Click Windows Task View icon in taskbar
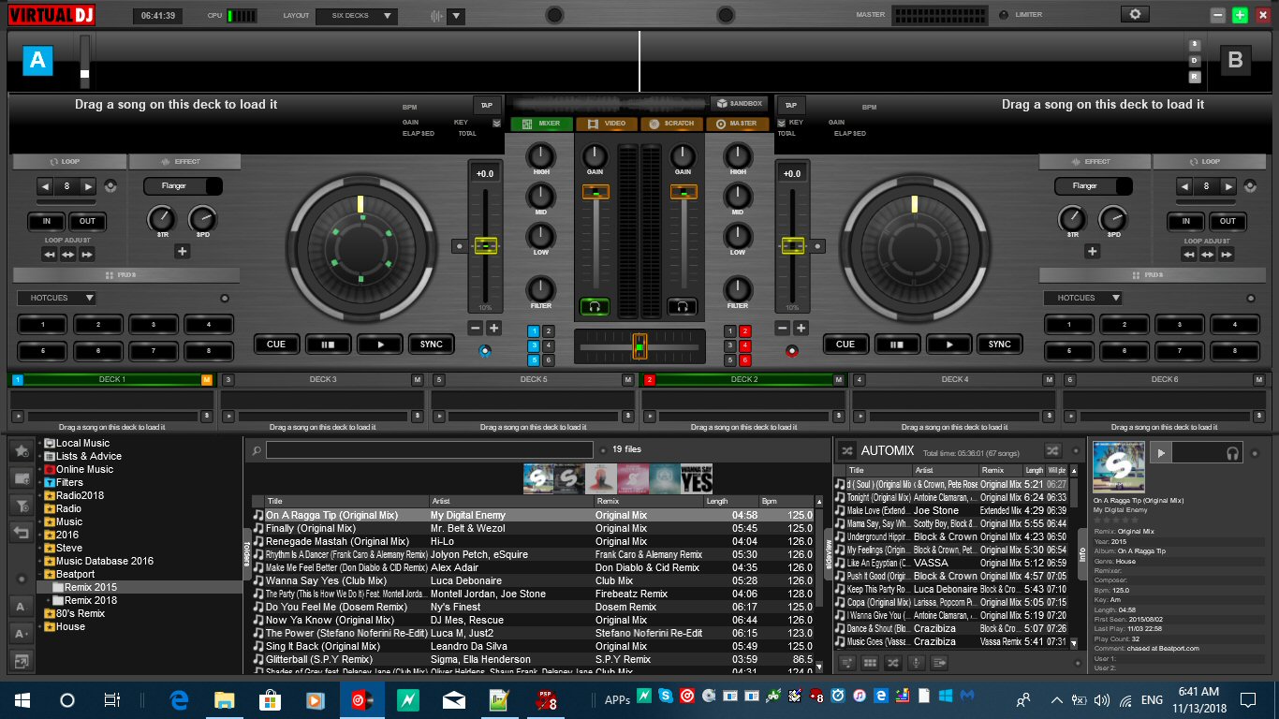The width and height of the screenshot is (1279, 719). 111,699
